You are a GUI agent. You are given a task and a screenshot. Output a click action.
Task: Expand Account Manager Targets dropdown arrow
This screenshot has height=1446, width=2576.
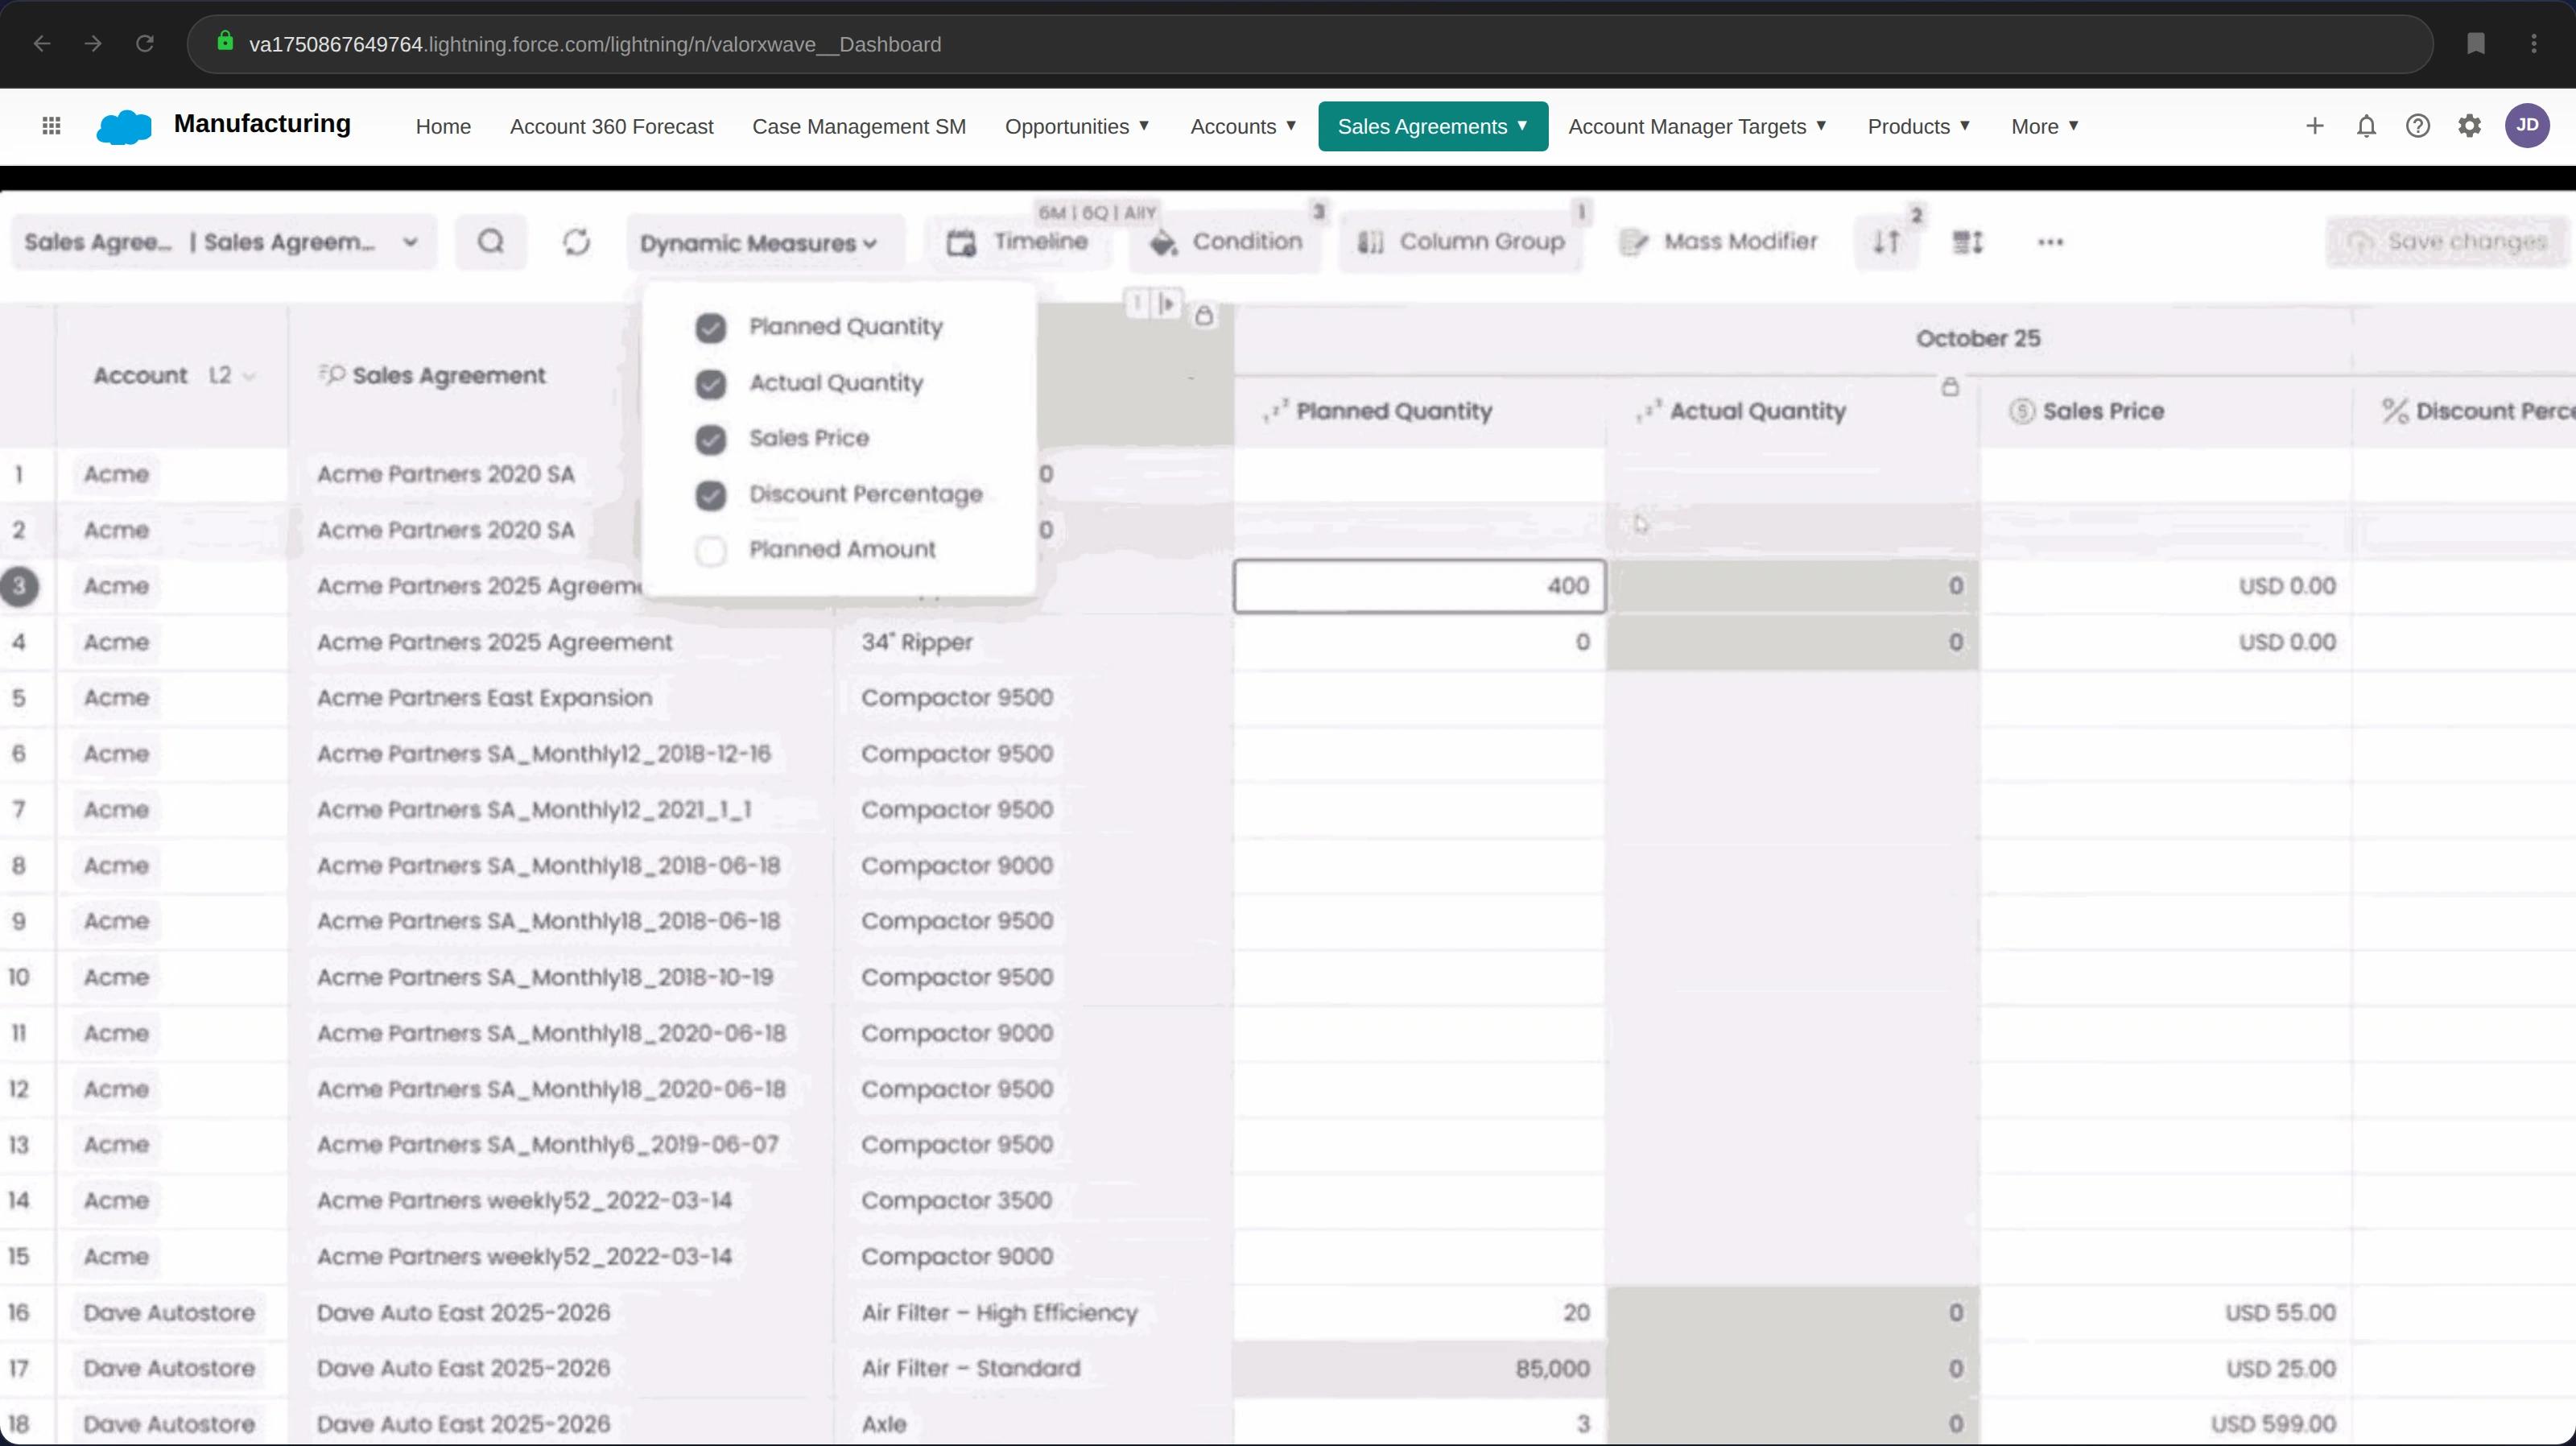tap(1821, 125)
